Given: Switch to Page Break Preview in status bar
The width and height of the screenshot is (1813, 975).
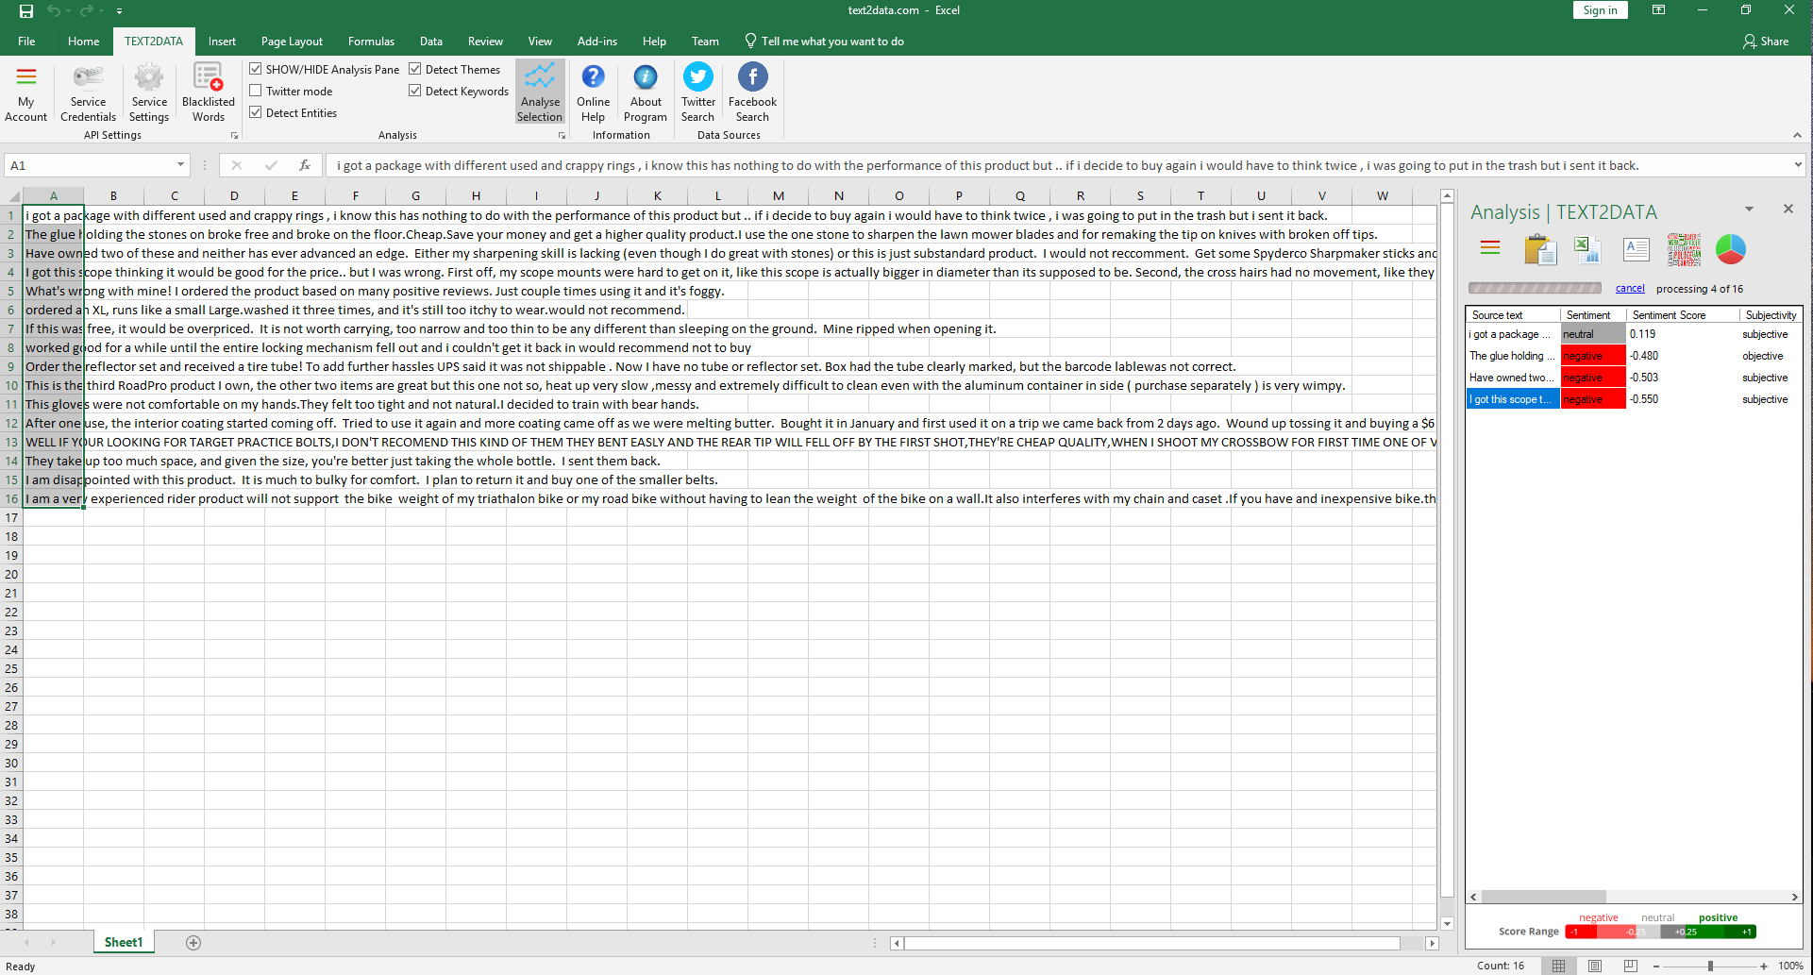Looking at the screenshot, I should (1630, 966).
